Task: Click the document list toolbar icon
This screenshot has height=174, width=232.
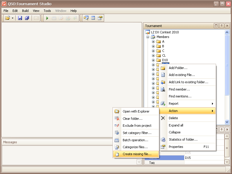Action: pyautogui.click(x=93, y=18)
